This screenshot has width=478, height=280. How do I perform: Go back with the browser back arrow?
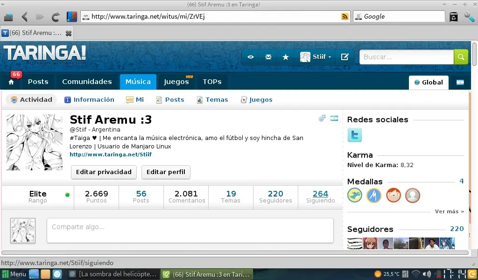coord(25,17)
